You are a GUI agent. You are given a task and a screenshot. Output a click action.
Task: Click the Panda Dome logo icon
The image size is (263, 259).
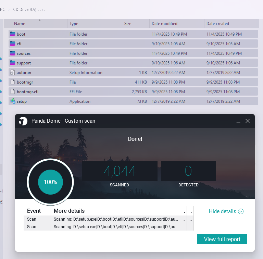(x=23, y=121)
